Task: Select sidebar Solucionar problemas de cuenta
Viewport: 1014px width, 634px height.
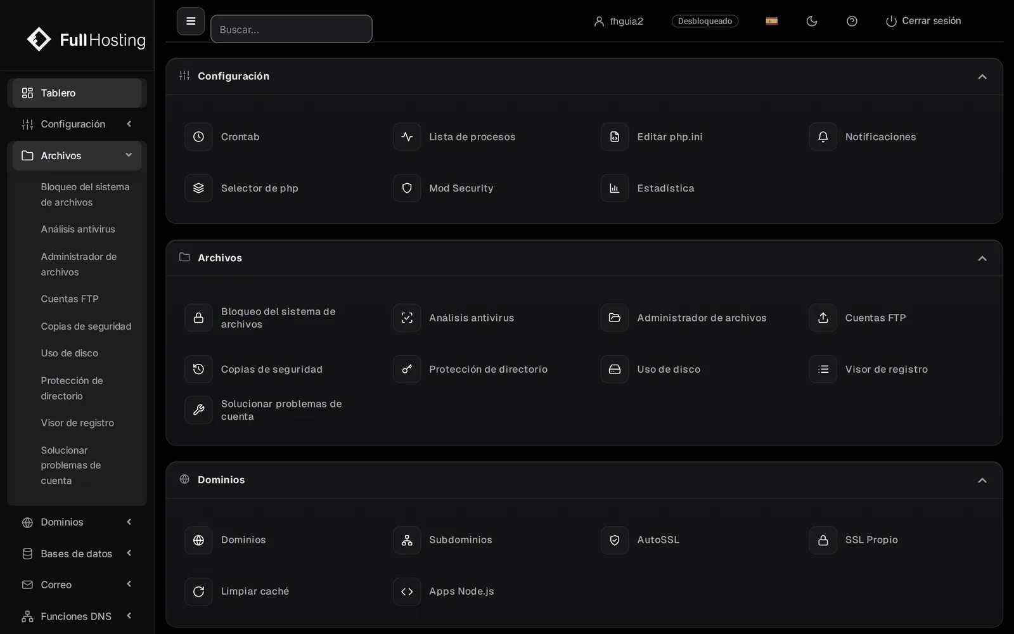Action: [71, 465]
